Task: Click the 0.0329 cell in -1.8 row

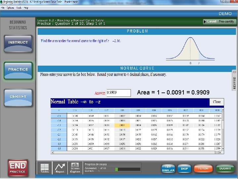Action: coord(154,149)
